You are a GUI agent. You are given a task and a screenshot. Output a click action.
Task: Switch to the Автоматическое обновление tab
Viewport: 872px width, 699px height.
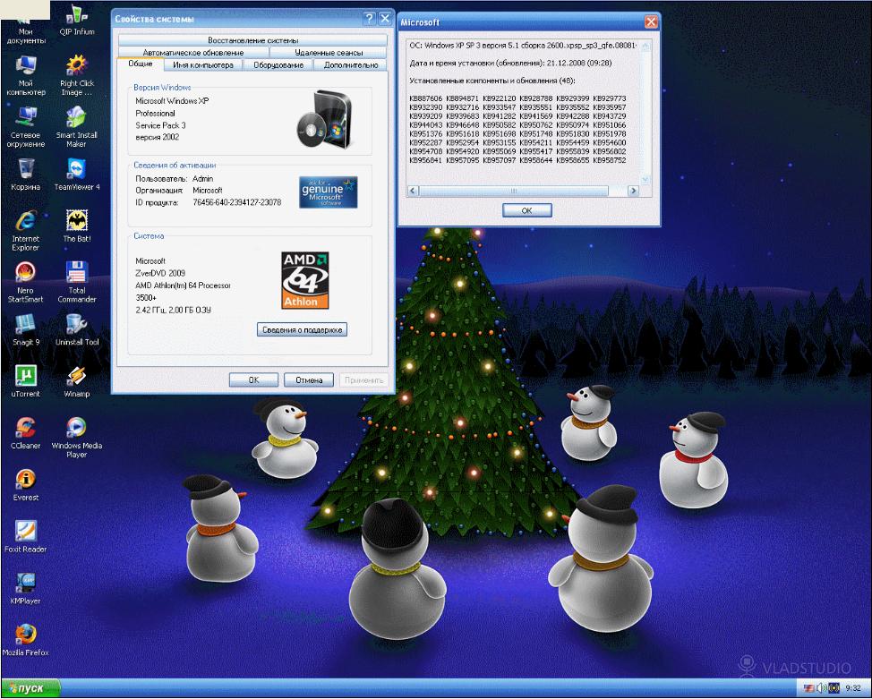pos(193,52)
